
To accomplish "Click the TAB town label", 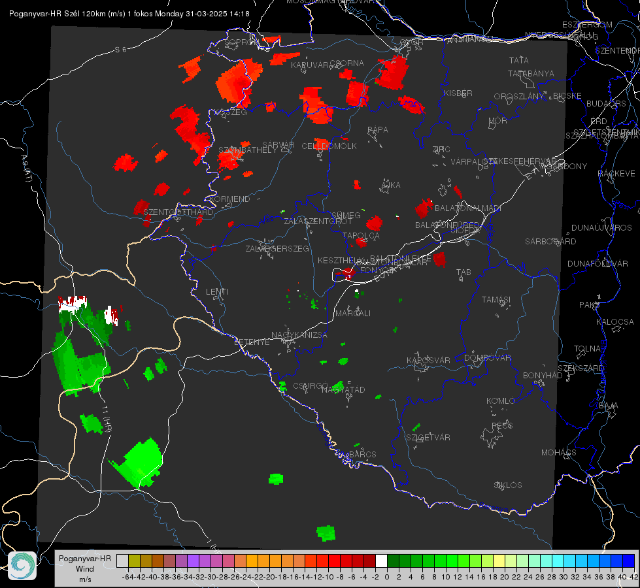I will 463,272.
